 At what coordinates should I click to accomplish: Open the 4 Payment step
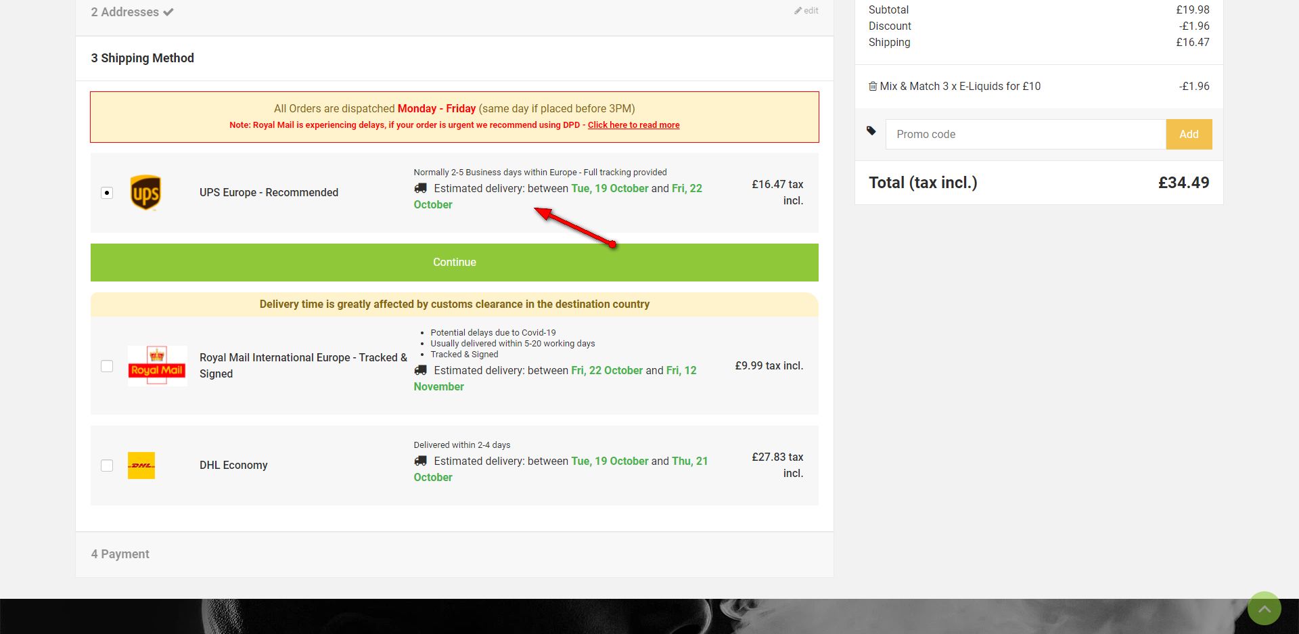[120, 554]
